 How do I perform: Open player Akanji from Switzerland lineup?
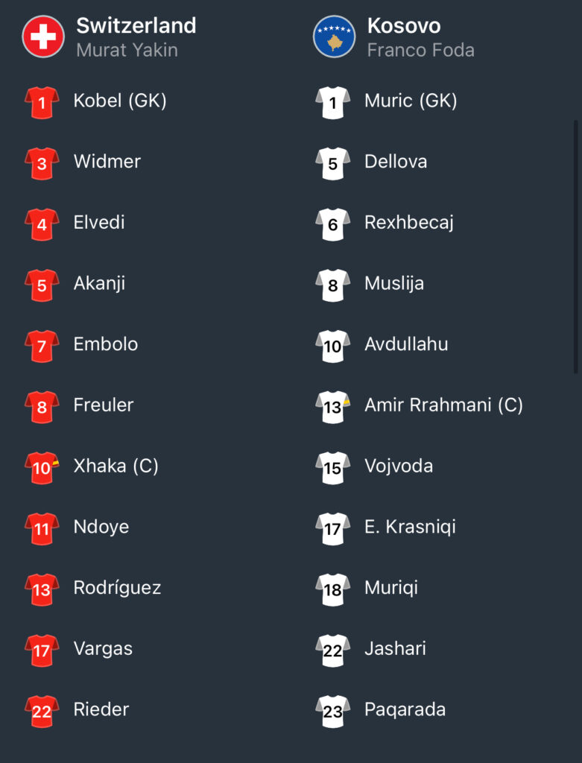pyautogui.click(x=99, y=283)
